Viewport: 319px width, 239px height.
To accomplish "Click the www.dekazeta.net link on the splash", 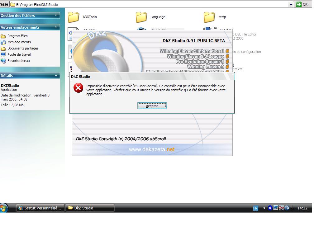I will pyautogui.click(x=152, y=149).
